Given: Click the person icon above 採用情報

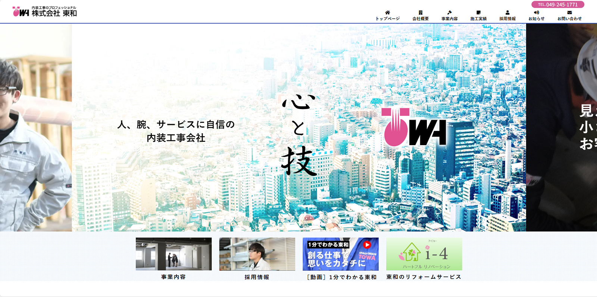Looking at the screenshot, I should coord(507,12).
